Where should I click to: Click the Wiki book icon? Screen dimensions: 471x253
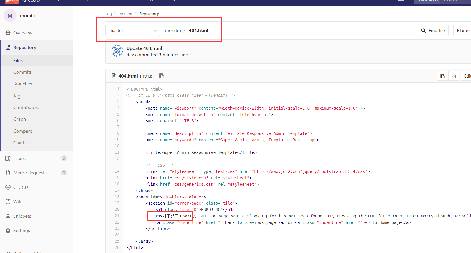pos(8,201)
